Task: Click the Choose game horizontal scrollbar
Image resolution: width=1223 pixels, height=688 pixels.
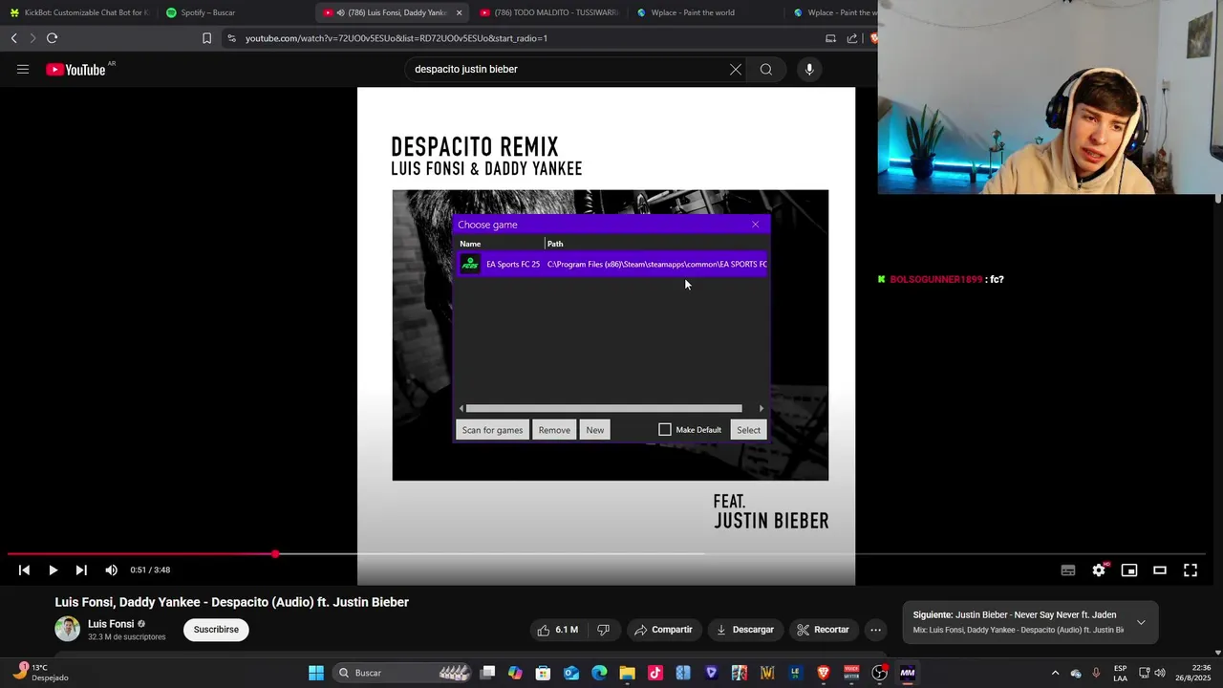Action: tap(604, 409)
